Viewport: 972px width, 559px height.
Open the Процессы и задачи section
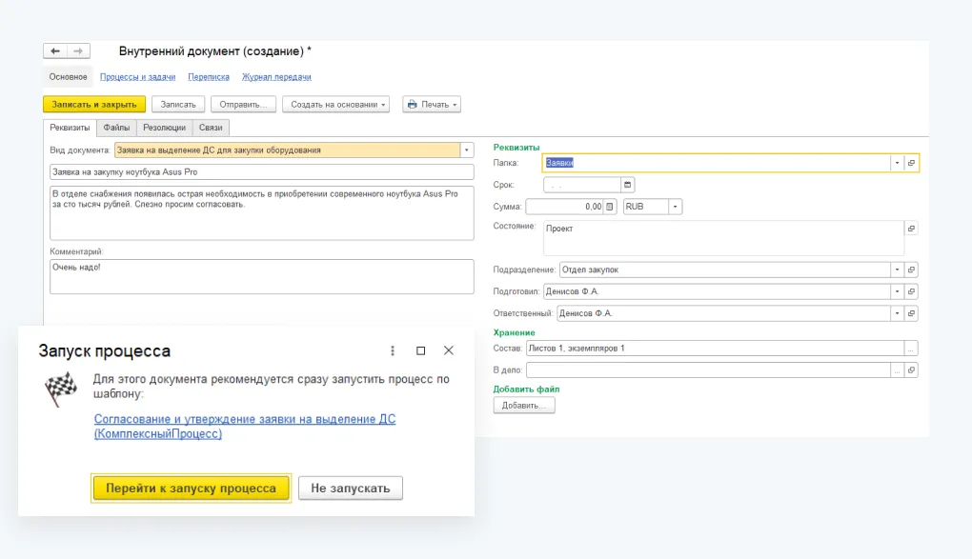(x=137, y=77)
